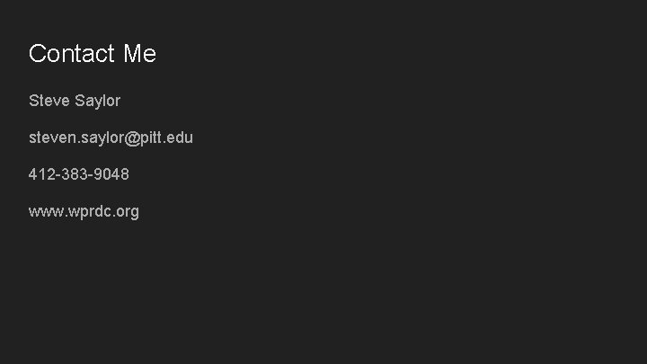Click the "www" prefix of the web address
647x364 pixels.
click(x=45, y=212)
